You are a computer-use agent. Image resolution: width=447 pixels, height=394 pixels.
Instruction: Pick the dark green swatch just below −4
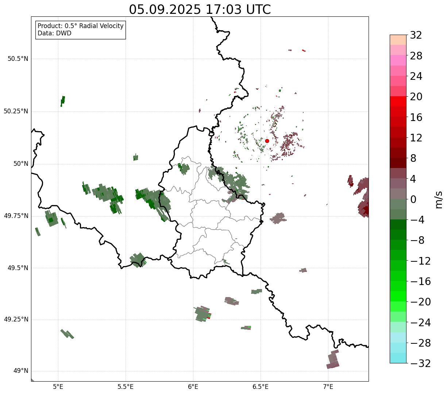pos(398,225)
